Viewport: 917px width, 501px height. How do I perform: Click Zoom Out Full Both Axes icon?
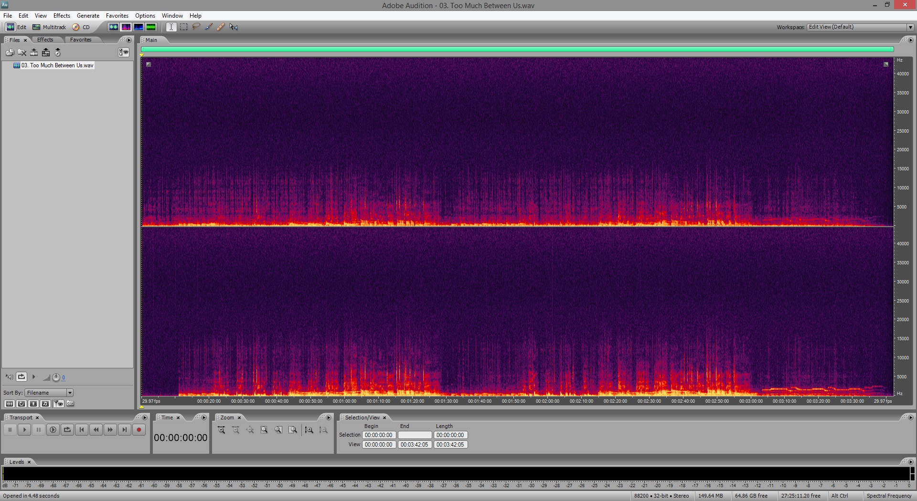(x=250, y=430)
